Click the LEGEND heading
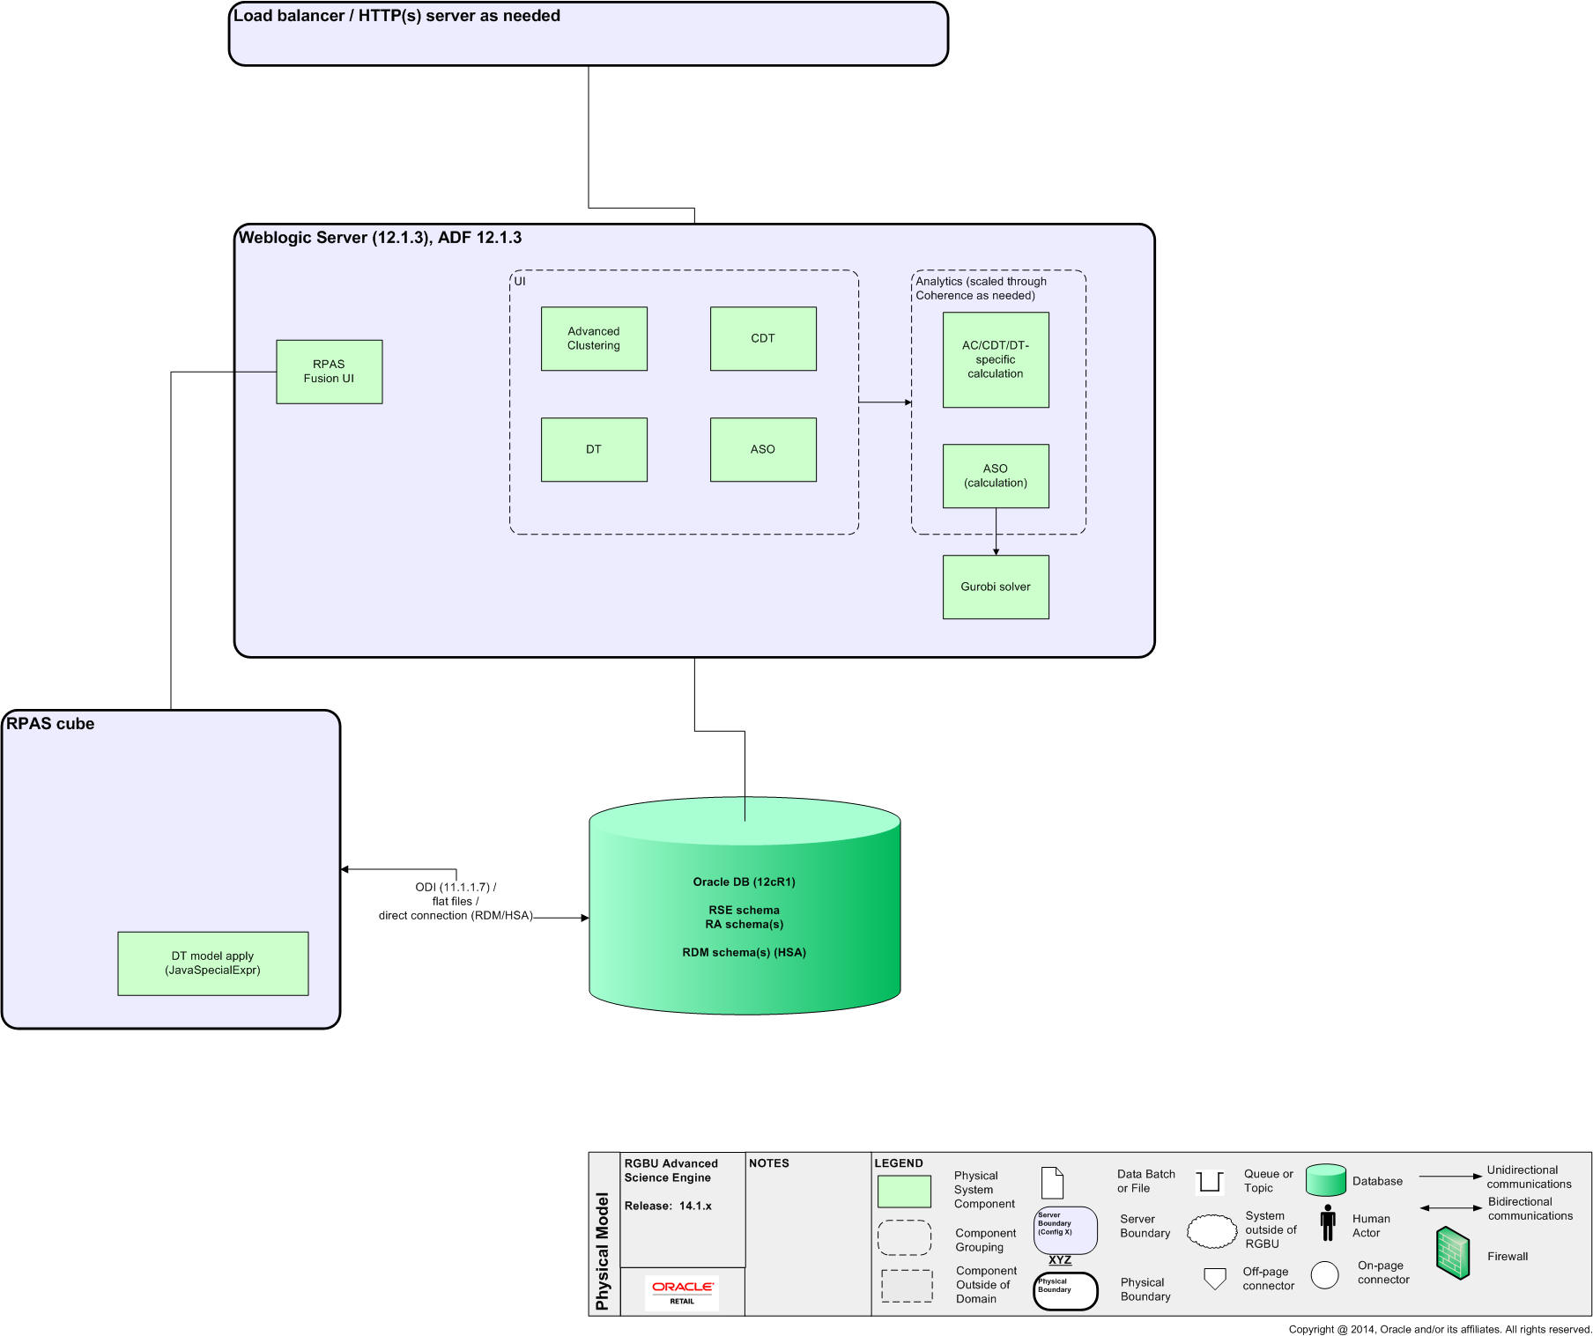The image size is (1593, 1336). point(899,1163)
